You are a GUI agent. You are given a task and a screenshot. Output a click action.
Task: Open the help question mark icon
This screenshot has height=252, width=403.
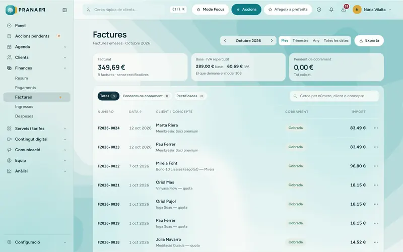[319, 10]
